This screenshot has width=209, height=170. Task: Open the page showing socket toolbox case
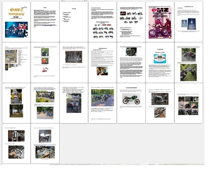(74, 62)
